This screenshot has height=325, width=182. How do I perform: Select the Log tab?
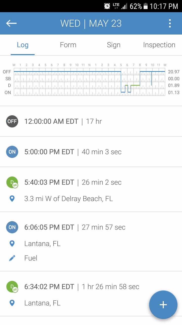22,45
